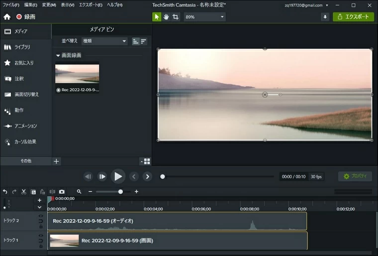The width and height of the screenshot is (378, 256).
Task: Start recording with the 録画 button
Action: 26,16
